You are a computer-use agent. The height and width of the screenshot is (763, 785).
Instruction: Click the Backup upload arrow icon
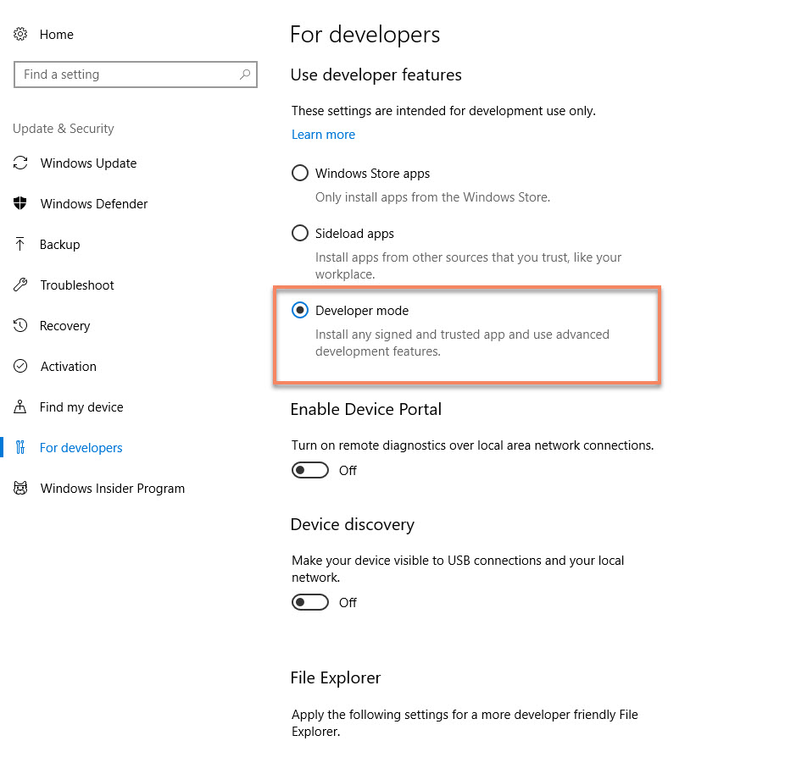(20, 245)
